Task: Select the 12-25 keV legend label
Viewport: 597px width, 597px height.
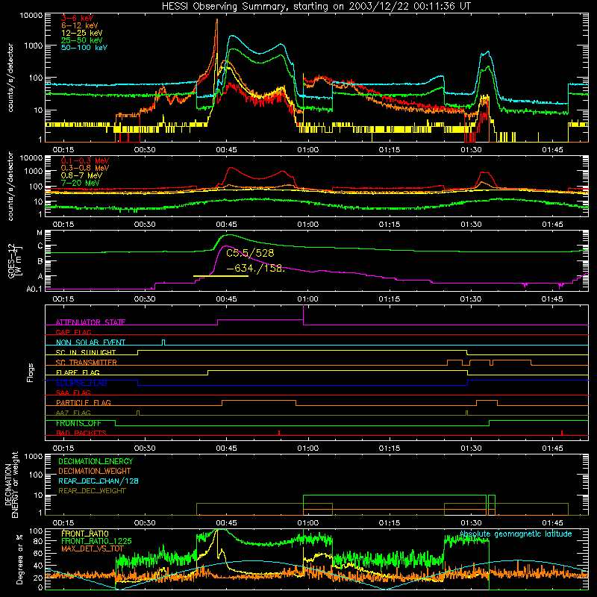Action: [x=82, y=33]
